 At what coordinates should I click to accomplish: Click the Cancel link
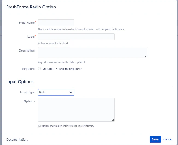(168, 139)
